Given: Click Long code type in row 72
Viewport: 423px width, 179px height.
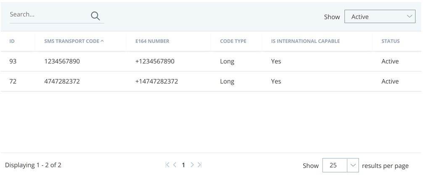Looking at the screenshot, I should (227, 82).
